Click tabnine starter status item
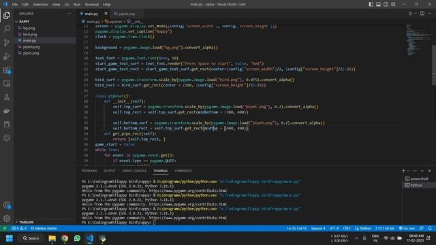The image size is (436, 245). 44,229
